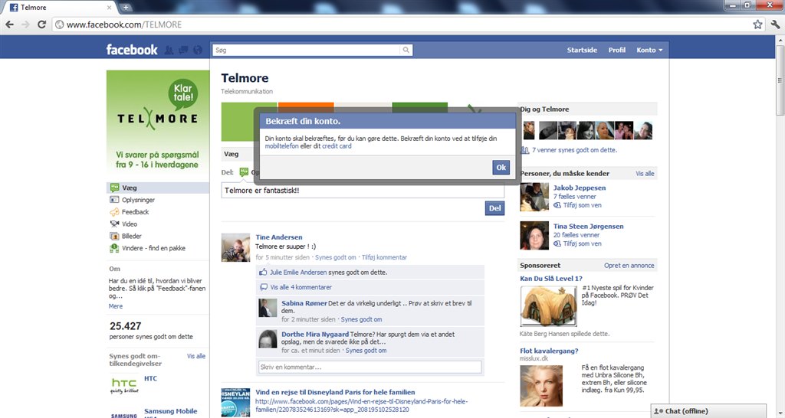785x418 pixels.
Task: Expand the Konto dropdown menu
Action: 649,50
